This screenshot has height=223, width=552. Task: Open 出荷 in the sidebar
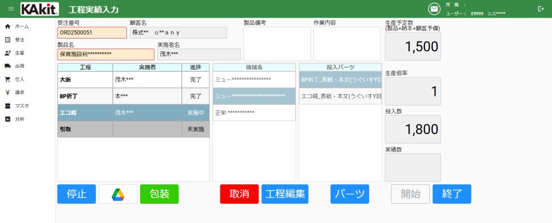coord(19,66)
